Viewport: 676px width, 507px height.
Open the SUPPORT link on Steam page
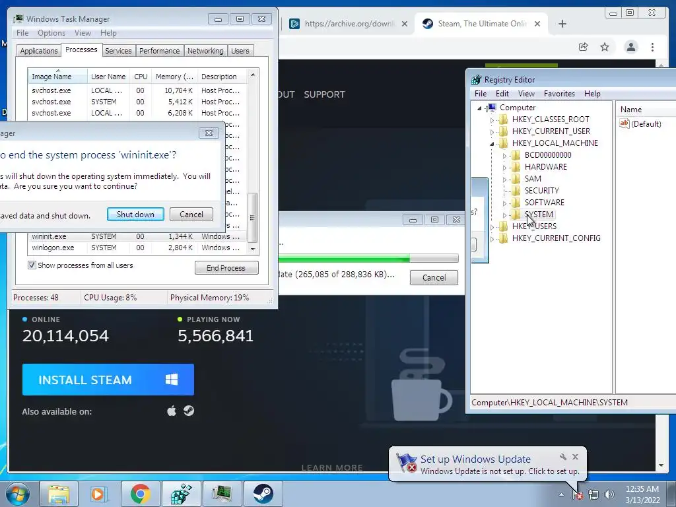pos(324,94)
